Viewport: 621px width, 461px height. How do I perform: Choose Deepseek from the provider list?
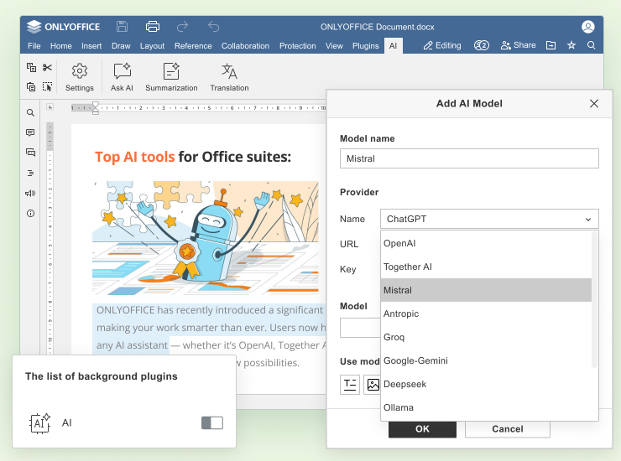(486, 384)
